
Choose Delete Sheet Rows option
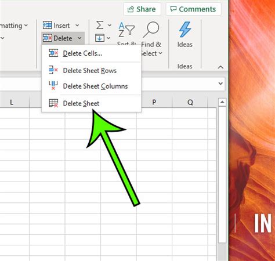coord(91,71)
